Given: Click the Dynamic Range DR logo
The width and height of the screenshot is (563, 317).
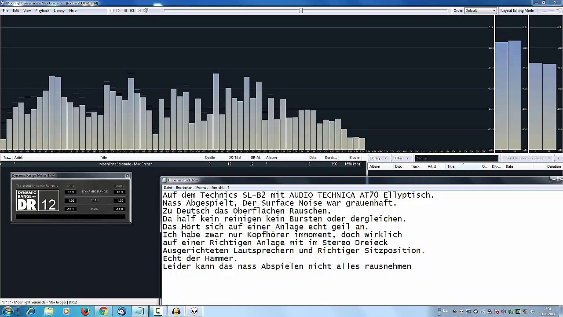Looking at the screenshot, I should click(27, 201).
